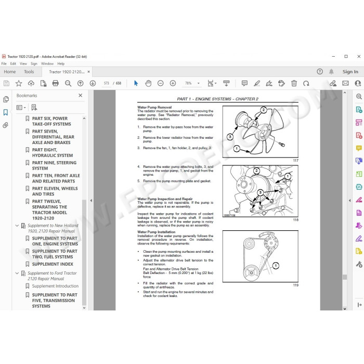The width and height of the screenshot is (364, 364).
Task: Open the Edit menu
Action: tap(13, 63)
